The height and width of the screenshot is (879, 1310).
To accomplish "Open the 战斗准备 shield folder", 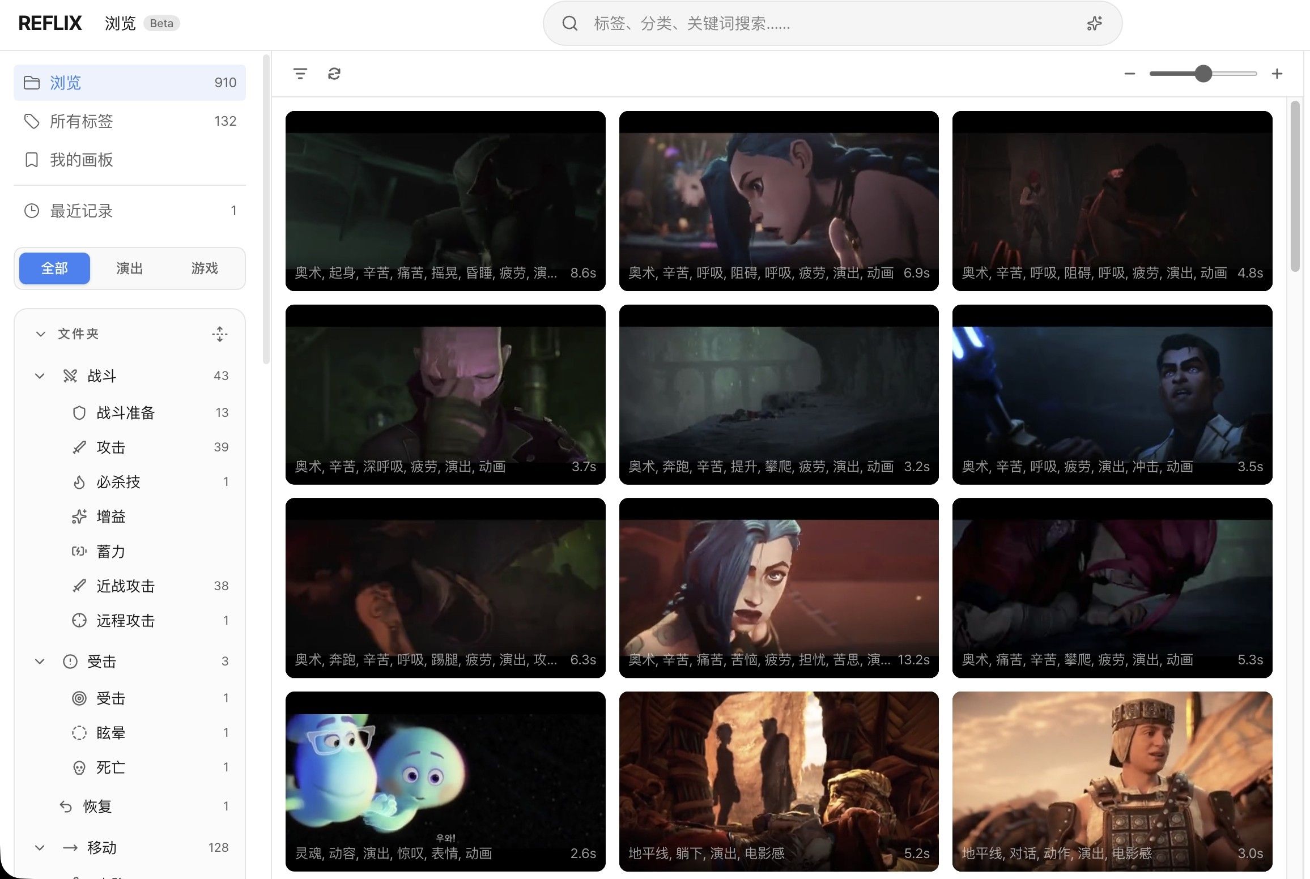I will [126, 412].
